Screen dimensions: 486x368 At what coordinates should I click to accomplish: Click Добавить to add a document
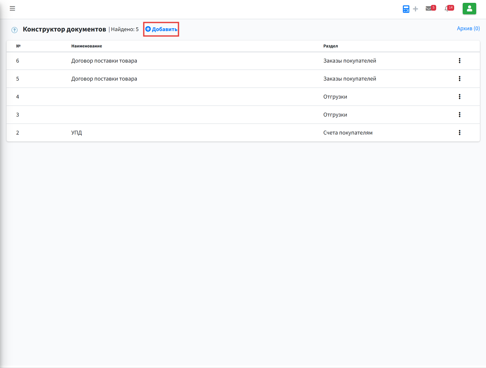pyautogui.click(x=161, y=29)
